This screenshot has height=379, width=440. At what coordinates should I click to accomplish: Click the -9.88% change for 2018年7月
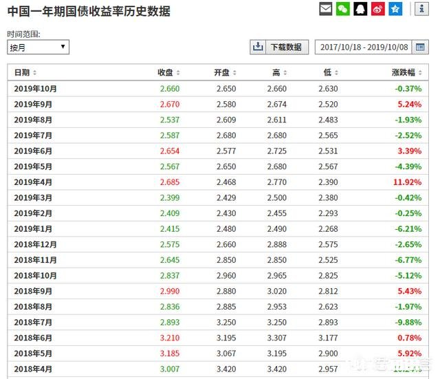point(408,323)
